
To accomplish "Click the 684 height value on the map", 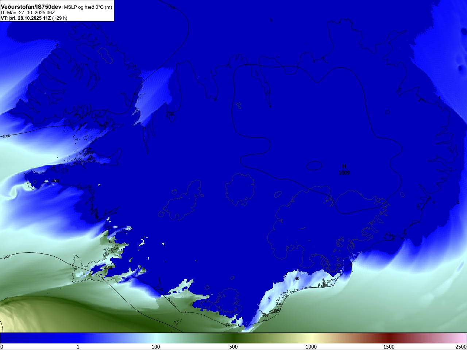I will coord(108,268).
